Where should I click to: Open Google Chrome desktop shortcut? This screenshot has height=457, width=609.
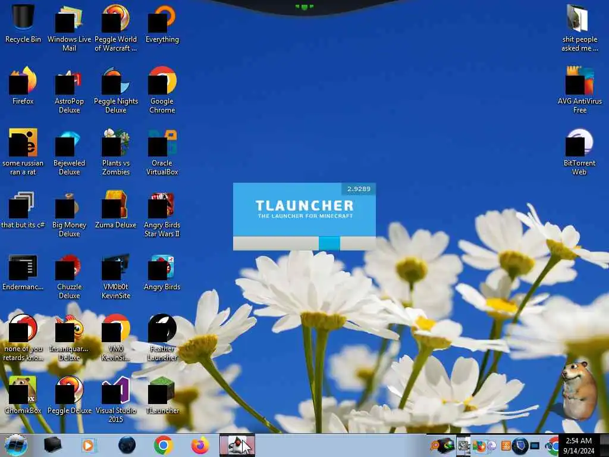[162, 90]
